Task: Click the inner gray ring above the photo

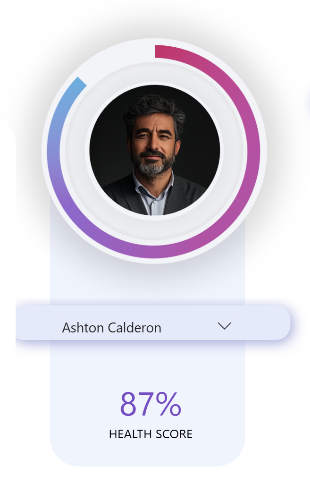Action: (154, 73)
